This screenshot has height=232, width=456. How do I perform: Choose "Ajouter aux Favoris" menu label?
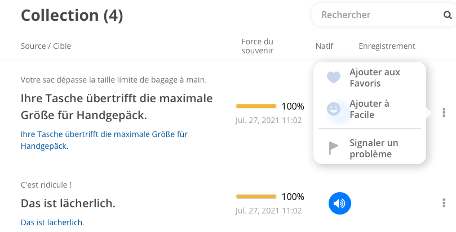pos(375,78)
